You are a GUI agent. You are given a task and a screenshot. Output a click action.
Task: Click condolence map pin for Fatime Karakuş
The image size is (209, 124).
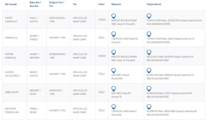[149, 52]
